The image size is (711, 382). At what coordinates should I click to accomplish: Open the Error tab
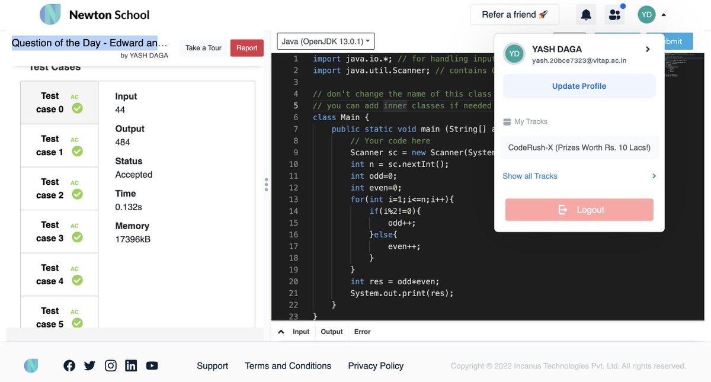(362, 332)
